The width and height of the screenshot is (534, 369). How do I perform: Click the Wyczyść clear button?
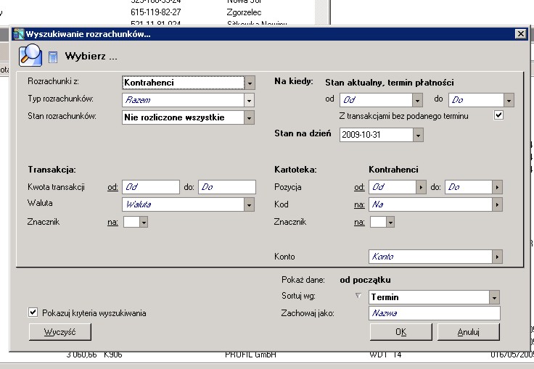[x=59, y=332]
